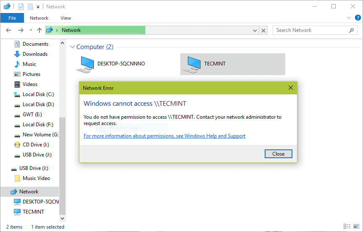Screen dimensions: 363x232
Task: Go up one folder level
Action: click(39, 30)
